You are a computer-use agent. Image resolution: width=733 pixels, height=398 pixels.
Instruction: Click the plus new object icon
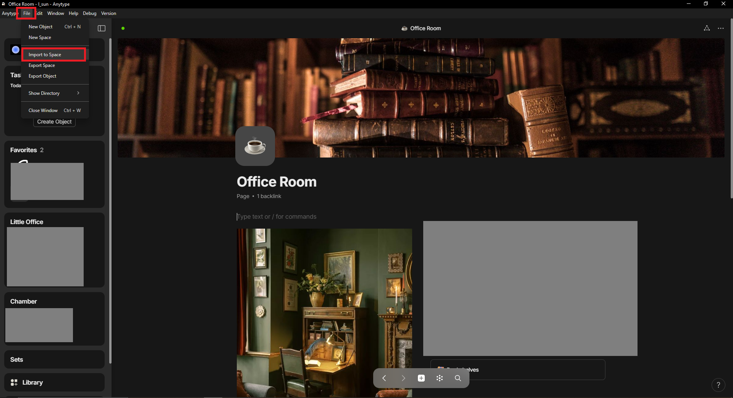[421, 378]
